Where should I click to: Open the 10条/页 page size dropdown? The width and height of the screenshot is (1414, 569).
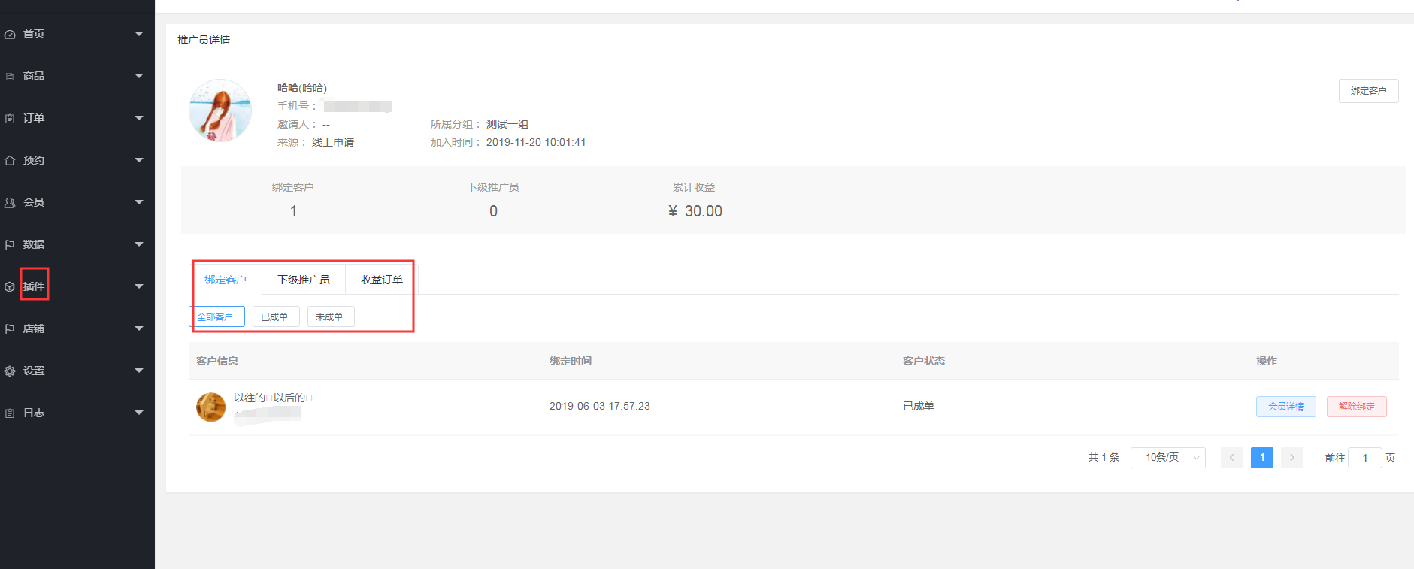(x=1167, y=458)
